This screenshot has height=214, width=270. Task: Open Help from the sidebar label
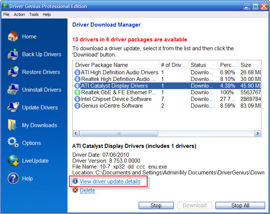[x=27, y=179]
